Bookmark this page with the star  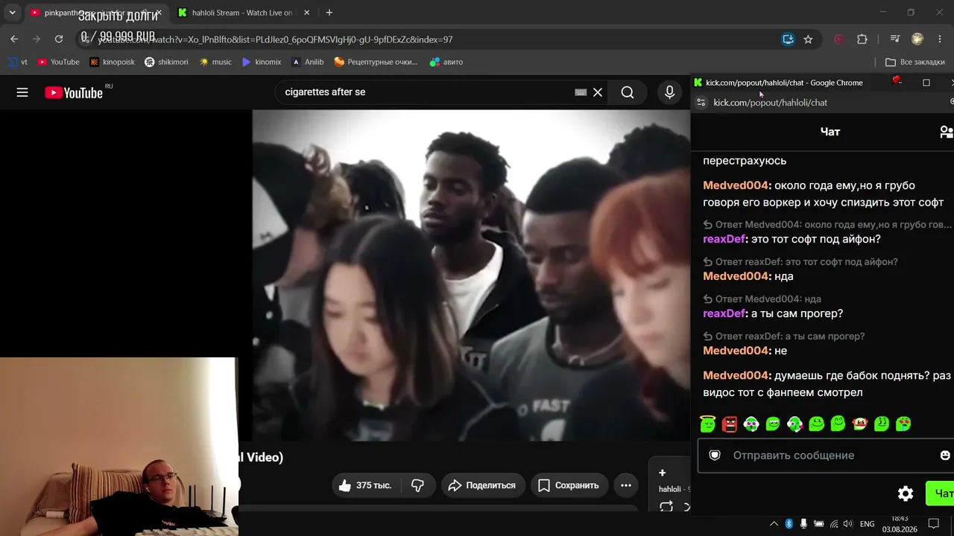[808, 39]
